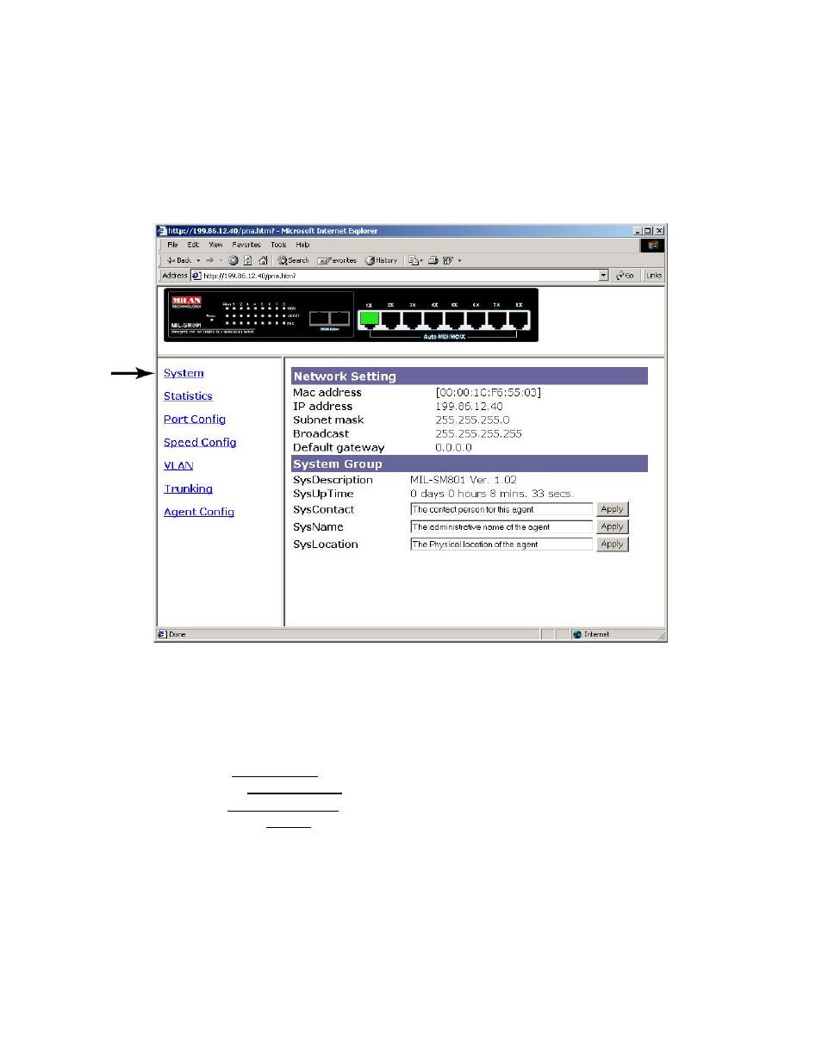Image resolution: width=822 pixels, height=1064 pixels.
Task: Select the Subnet mask value 255.255.255.0
Action: click(472, 420)
